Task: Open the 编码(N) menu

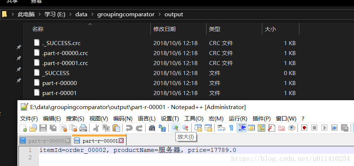Action: [x=123, y=119]
